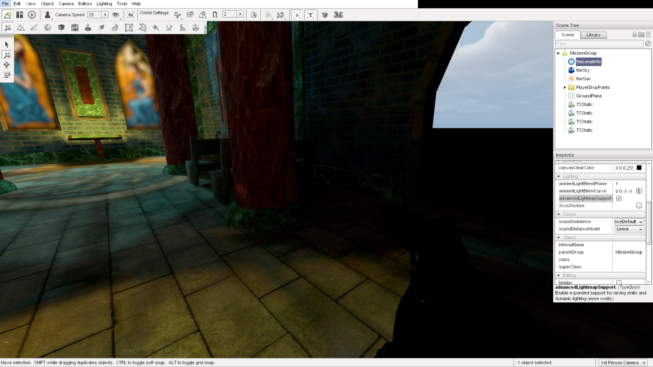Open the World Settings button
The image size is (653, 367).
tap(154, 13)
